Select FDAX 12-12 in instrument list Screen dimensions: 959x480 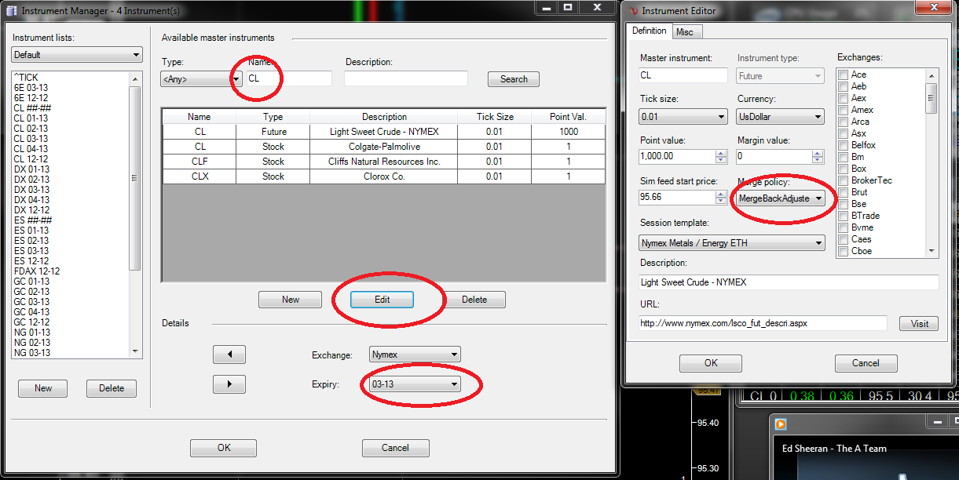(36, 271)
